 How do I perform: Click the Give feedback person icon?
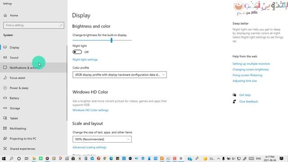click(x=234, y=101)
